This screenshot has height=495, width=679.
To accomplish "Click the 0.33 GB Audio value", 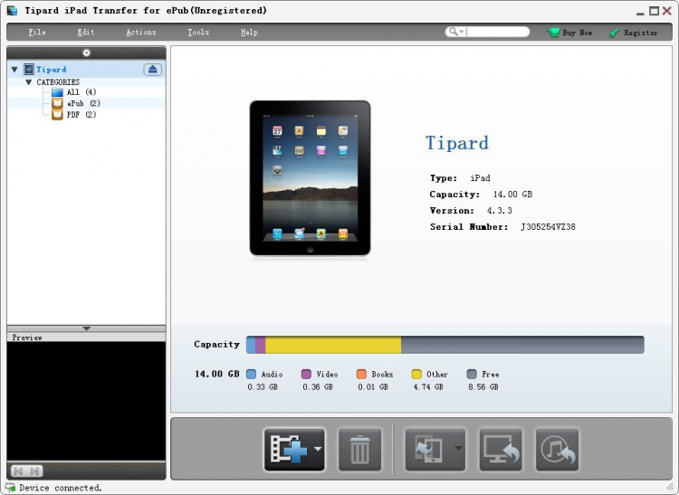I will pos(263,387).
